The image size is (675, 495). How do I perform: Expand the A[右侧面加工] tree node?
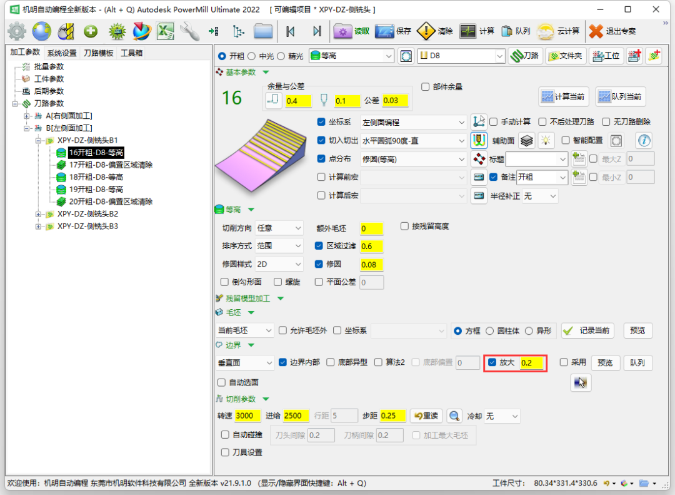click(27, 116)
